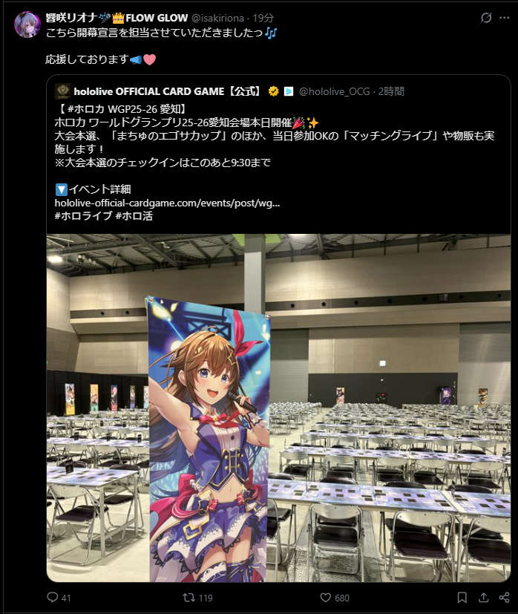Click the 19分 timestamp
Screen dimensions: 518x614
point(263,18)
